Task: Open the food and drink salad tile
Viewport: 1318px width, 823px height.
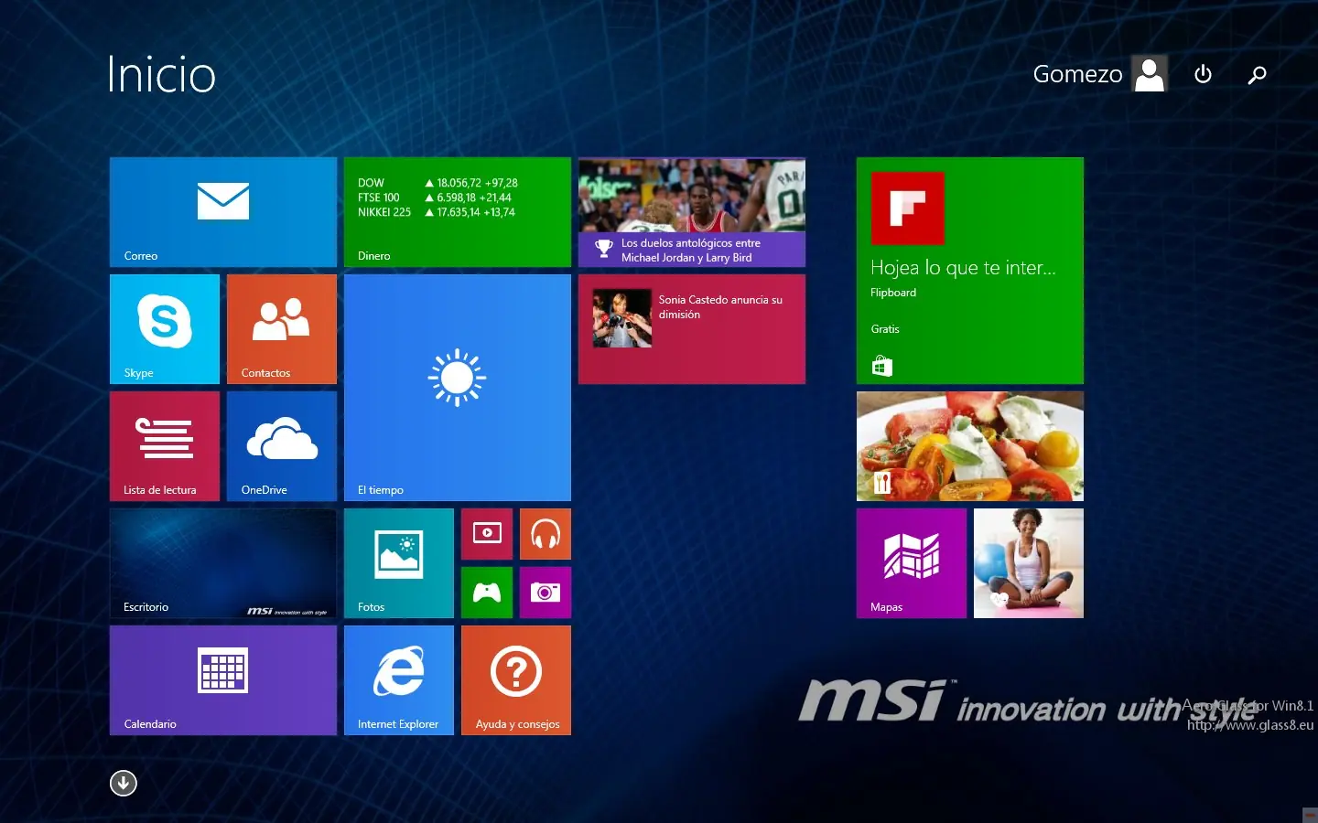Action: pos(970,446)
